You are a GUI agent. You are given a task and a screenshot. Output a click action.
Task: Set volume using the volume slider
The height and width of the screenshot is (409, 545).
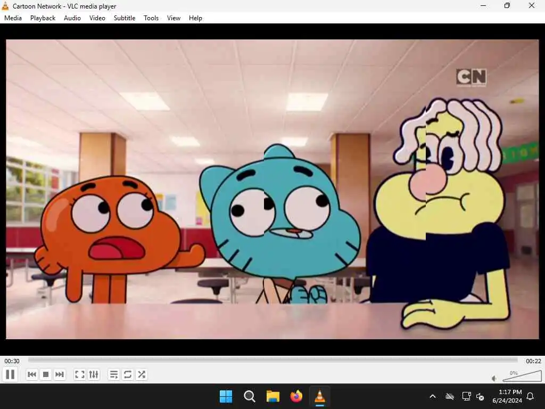click(x=522, y=377)
